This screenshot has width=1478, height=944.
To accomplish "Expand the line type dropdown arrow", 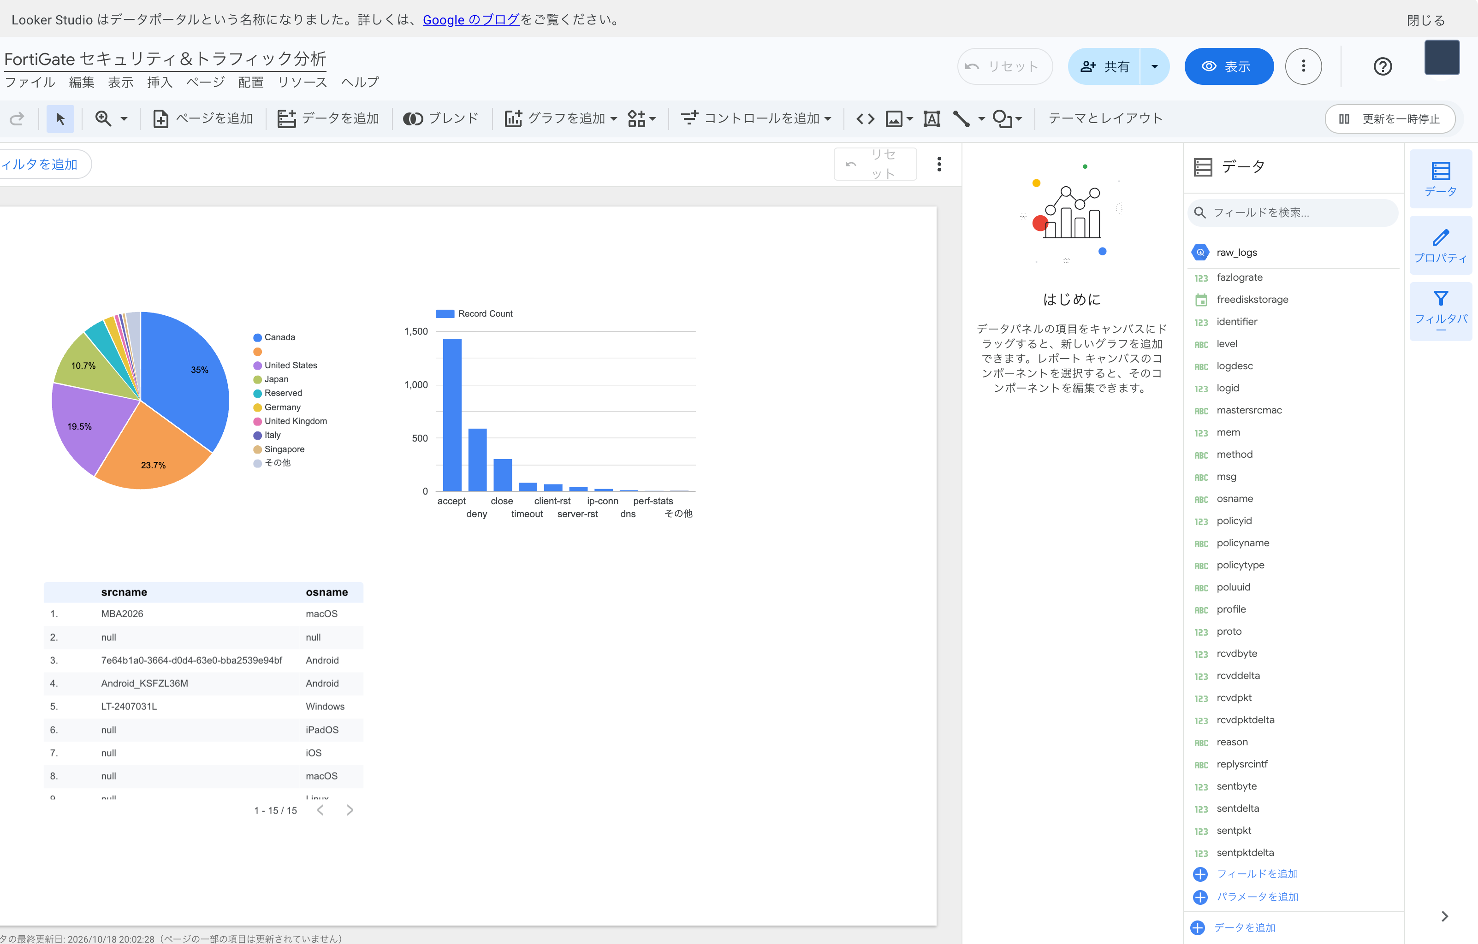I will click(x=981, y=119).
